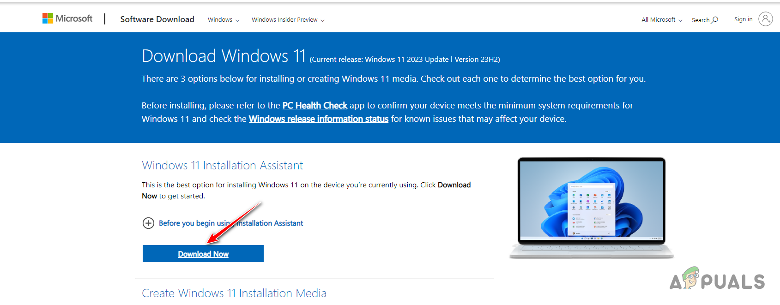Click the Sign in link
This screenshot has height=305, width=780.
[743, 19]
